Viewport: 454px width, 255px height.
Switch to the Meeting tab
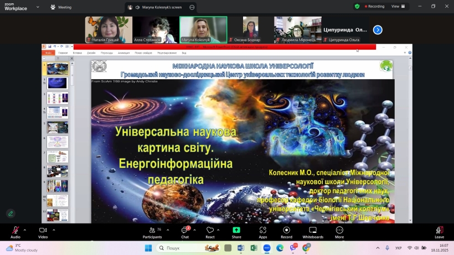point(61,7)
